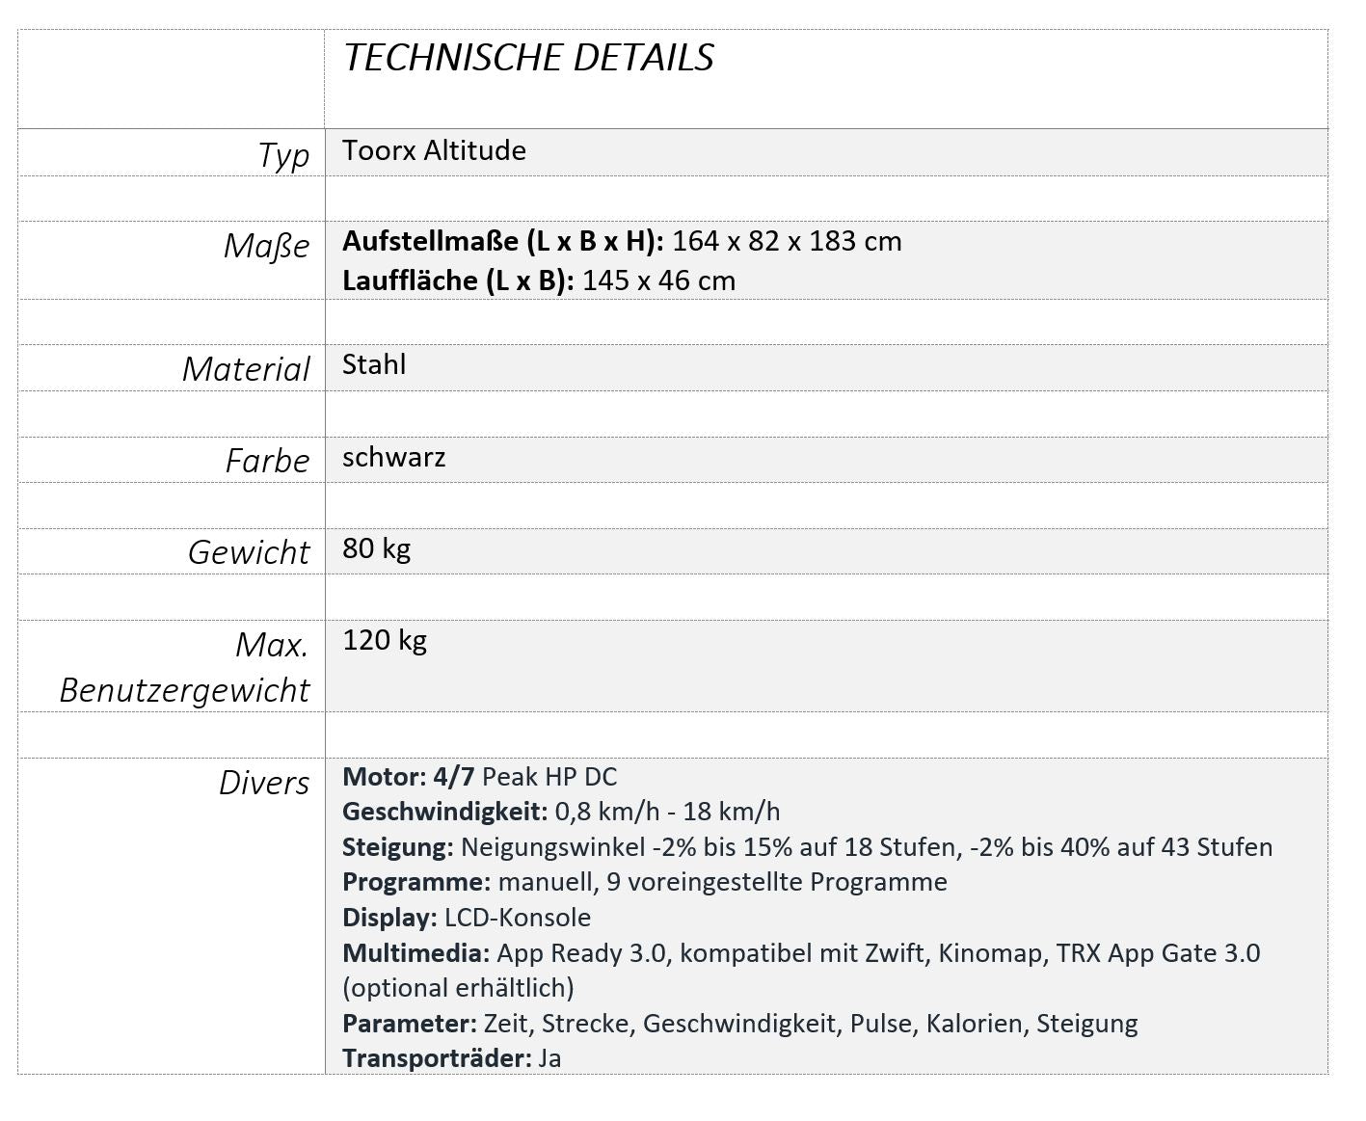Click the Typ row label
The height and width of the screenshot is (1121, 1366).
(283, 155)
